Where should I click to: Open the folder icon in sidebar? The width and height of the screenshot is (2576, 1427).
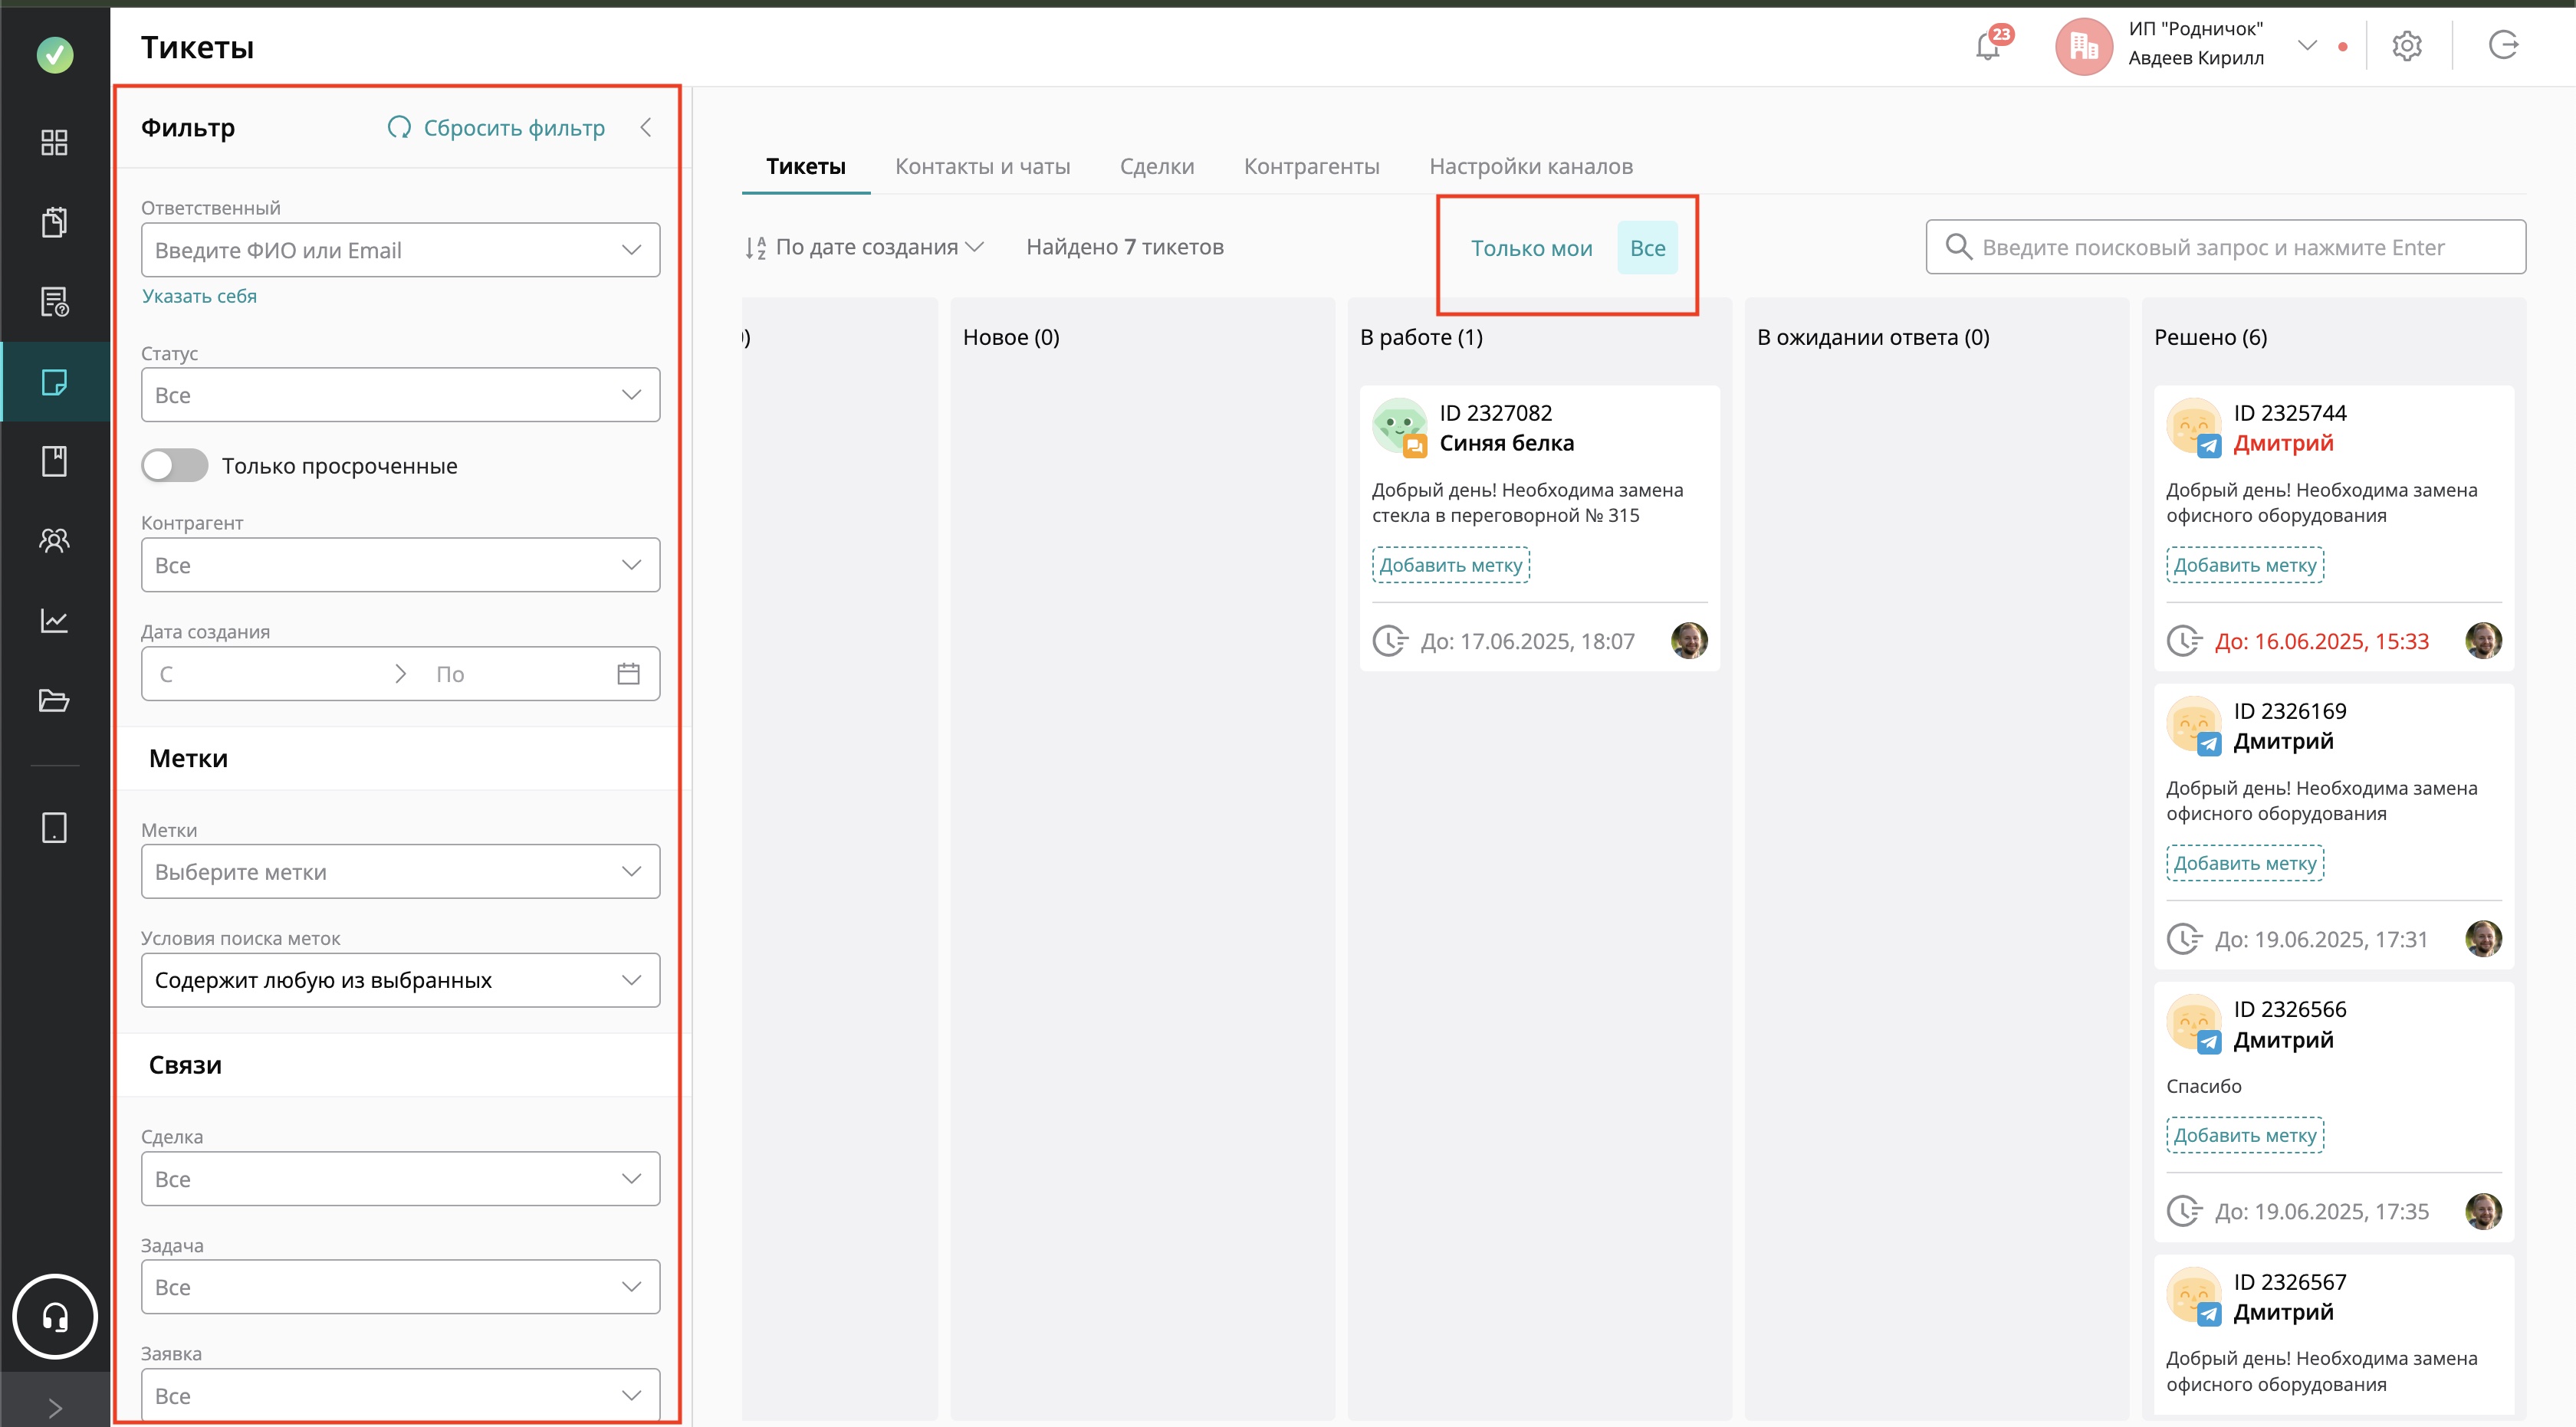(x=54, y=700)
